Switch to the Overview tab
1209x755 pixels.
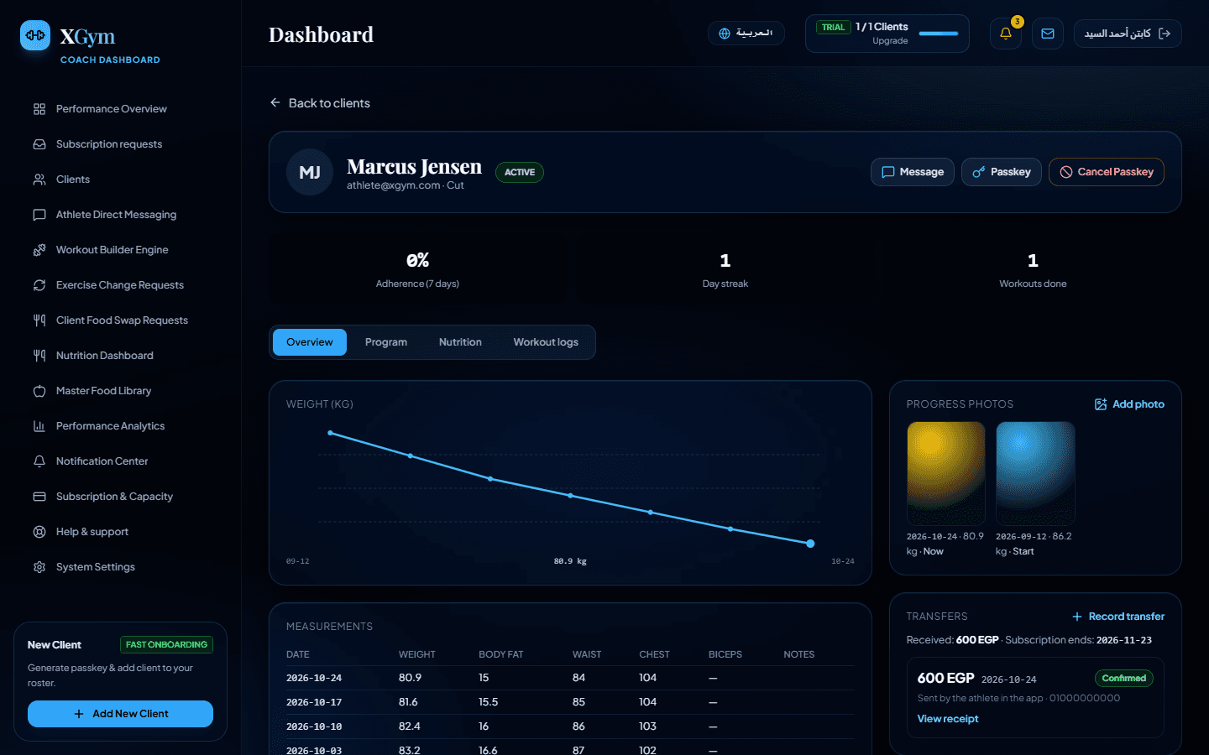(x=310, y=342)
